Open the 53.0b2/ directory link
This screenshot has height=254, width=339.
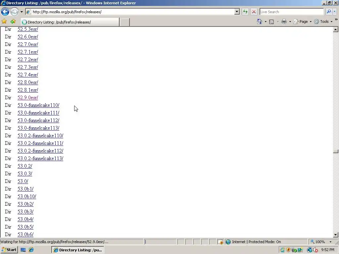pyautogui.click(x=25, y=204)
